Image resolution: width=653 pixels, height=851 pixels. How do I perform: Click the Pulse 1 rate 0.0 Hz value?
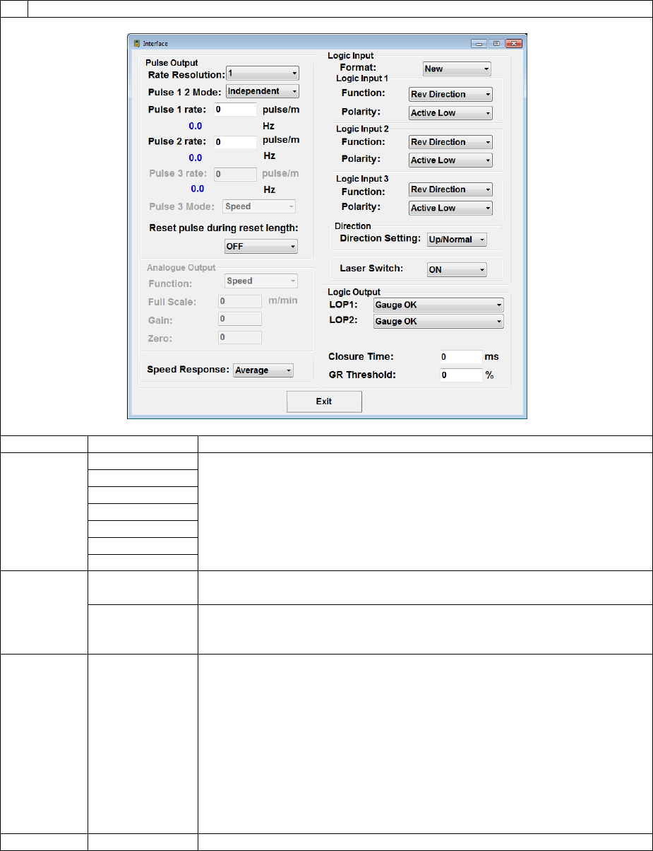196,126
